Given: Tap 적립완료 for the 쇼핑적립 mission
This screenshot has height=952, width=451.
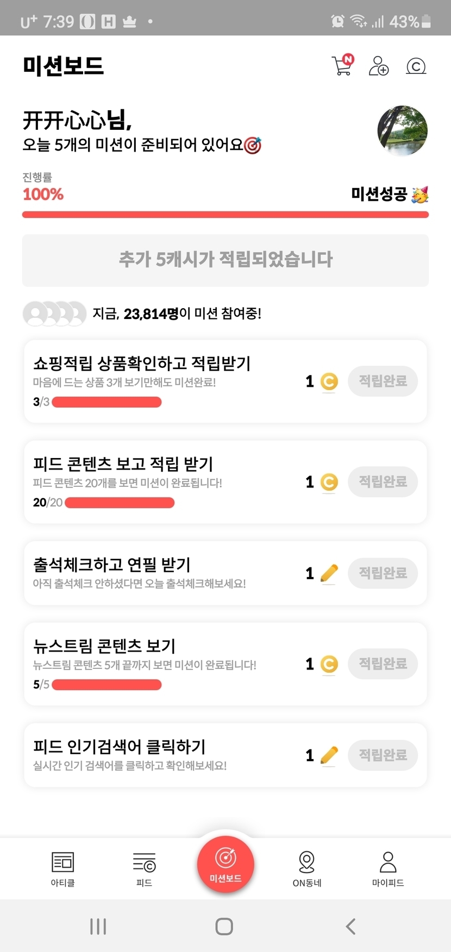Looking at the screenshot, I should click(383, 381).
